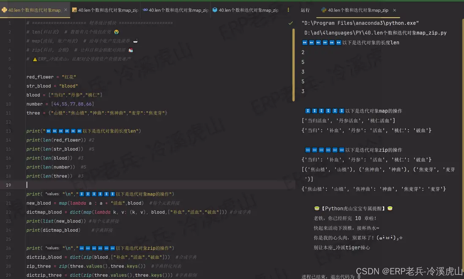The image size is (464, 279).
Task: Click the output value 2 in the console
Action: pos(303,52)
